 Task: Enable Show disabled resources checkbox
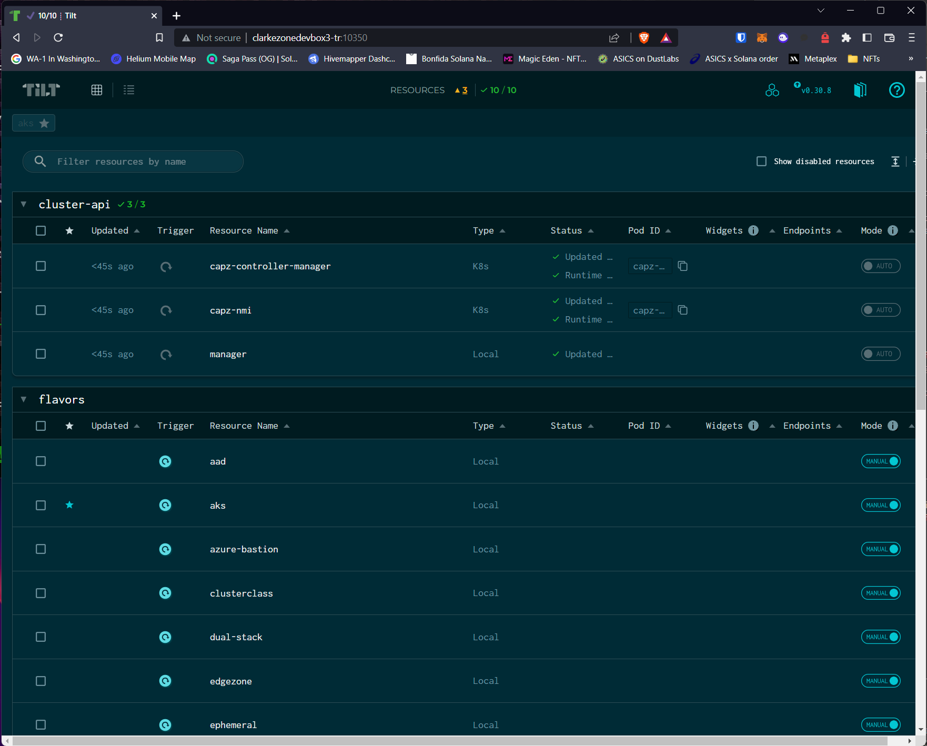pos(761,162)
